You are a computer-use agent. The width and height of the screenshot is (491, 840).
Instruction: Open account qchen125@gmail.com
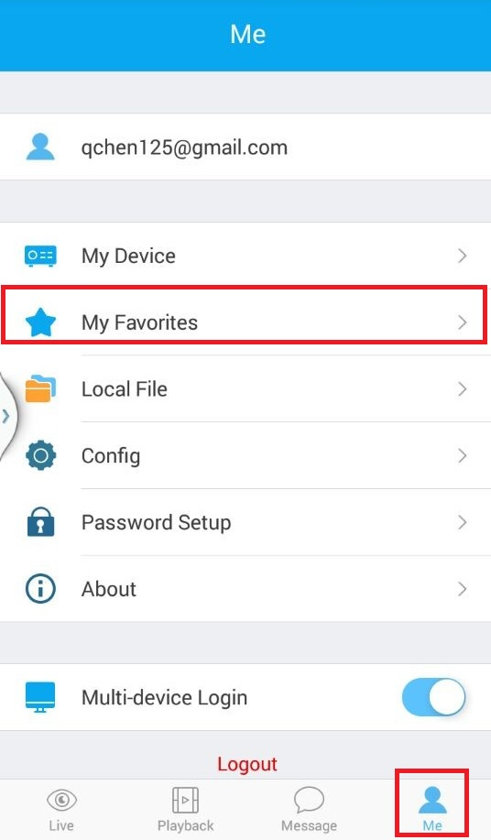[x=245, y=147]
